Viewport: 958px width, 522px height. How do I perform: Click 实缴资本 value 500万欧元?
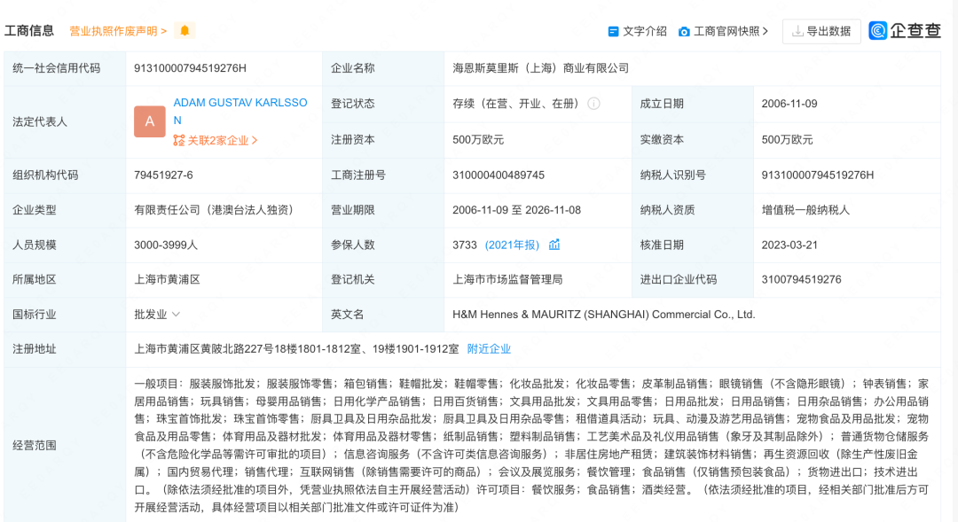[x=787, y=140]
